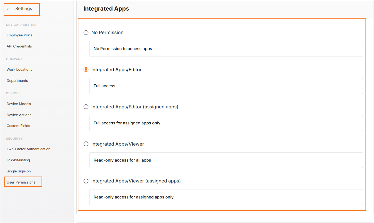Choose Integrated Apps/Editor (assigned apps) option
The width and height of the screenshot is (374, 223).
click(x=86, y=107)
